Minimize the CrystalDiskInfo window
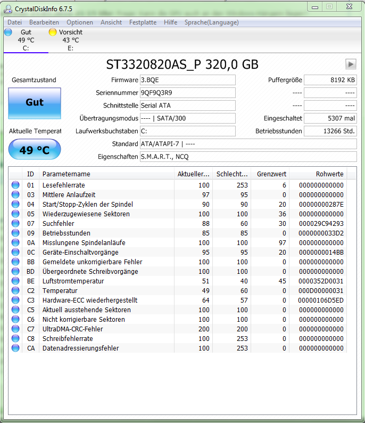Image resolution: width=365 pixels, height=423 pixels. click(x=315, y=7)
